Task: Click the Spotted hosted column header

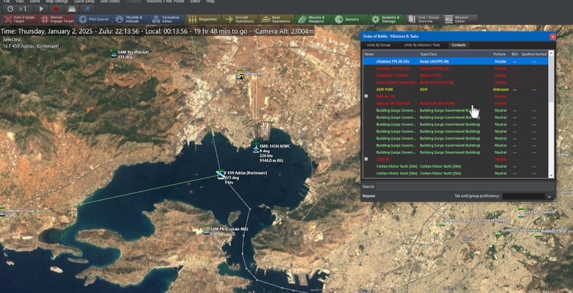Action: tap(534, 54)
